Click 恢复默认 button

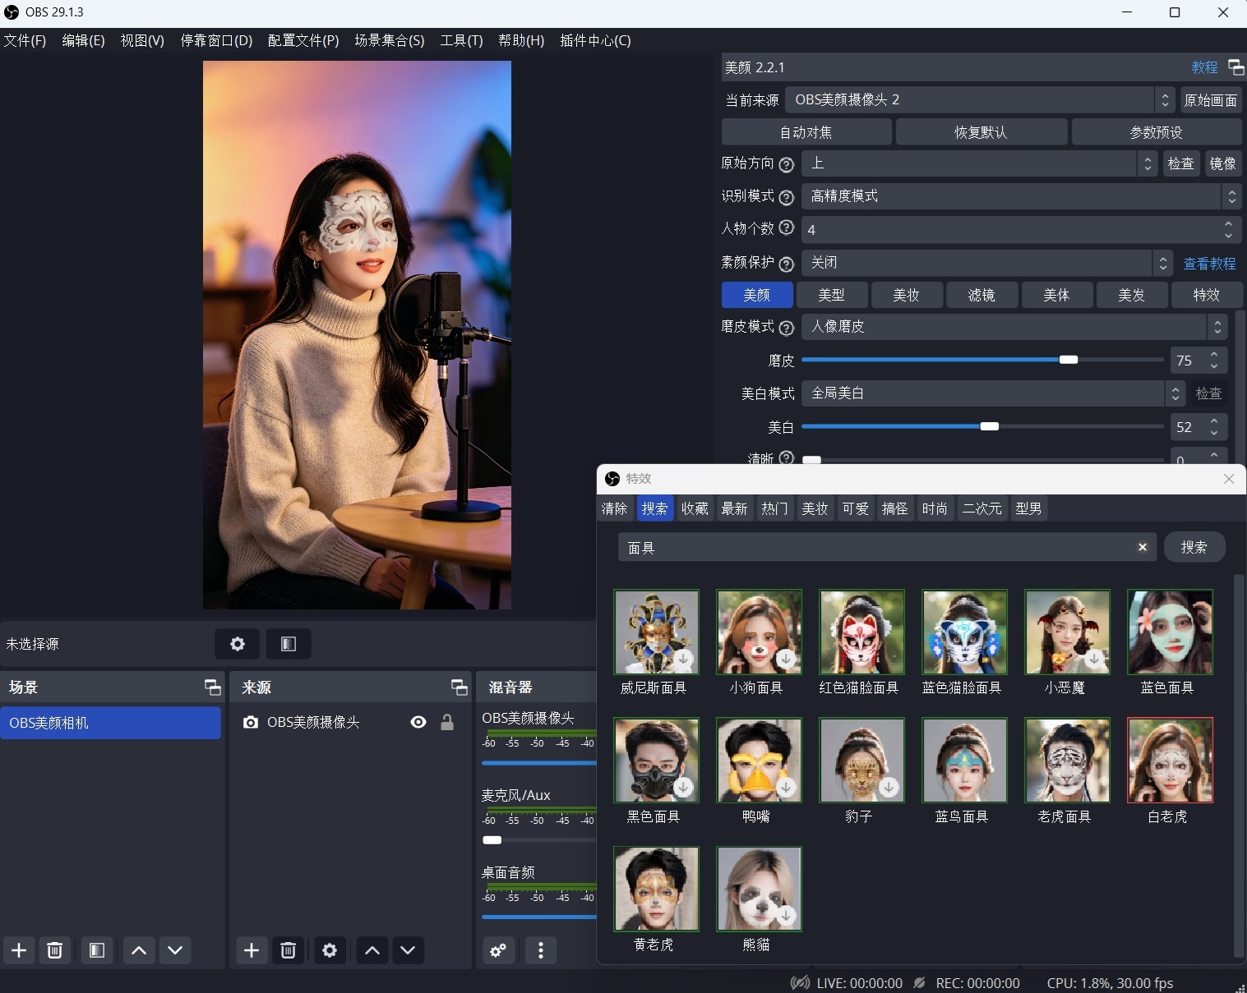coord(981,131)
